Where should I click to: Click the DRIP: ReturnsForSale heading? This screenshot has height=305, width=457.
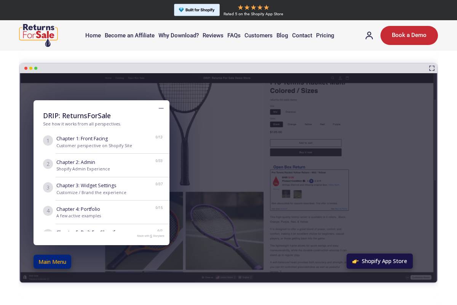77,116
